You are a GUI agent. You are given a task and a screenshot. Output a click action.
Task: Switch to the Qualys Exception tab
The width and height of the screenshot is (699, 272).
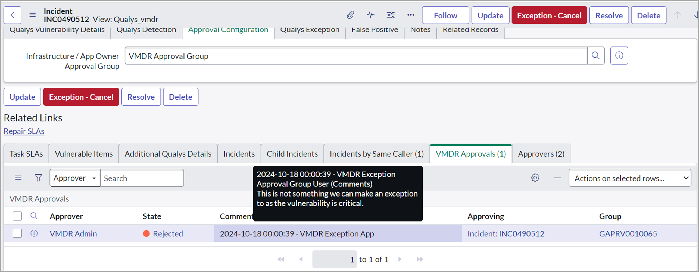pyautogui.click(x=309, y=30)
